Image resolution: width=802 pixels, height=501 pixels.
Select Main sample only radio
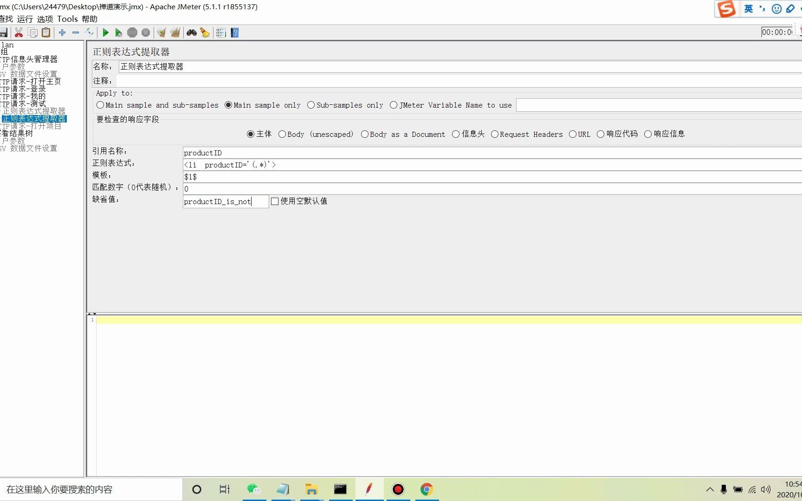(263, 105)
